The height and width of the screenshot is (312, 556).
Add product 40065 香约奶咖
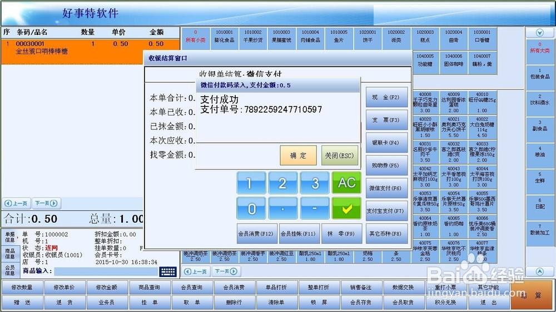tap(454, 226)
